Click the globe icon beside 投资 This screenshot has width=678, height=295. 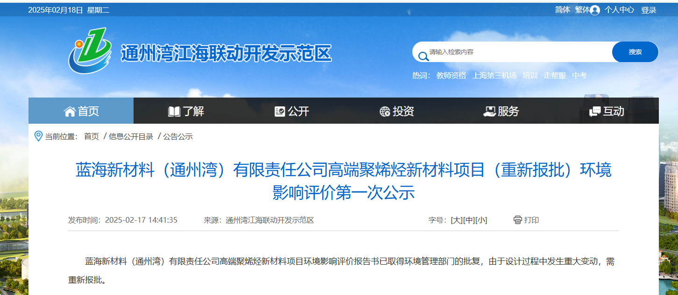click(x=385, y=112)
